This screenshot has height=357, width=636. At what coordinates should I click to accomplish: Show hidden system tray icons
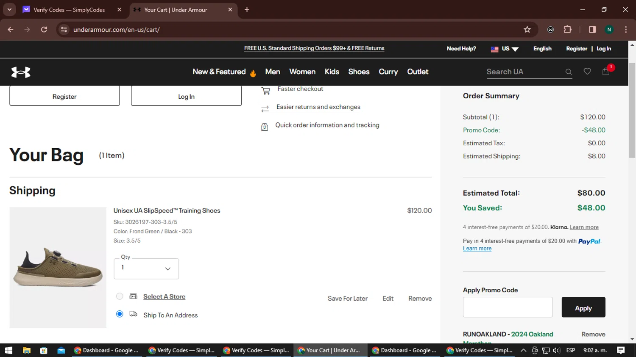pos(523,350)
